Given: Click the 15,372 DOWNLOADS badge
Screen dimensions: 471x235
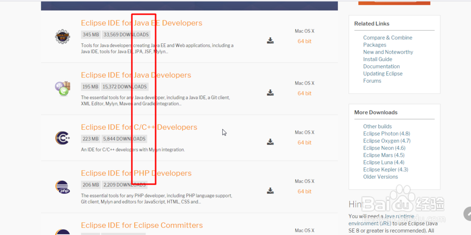Looking at the screenshot, I should (x=125, y=87).
